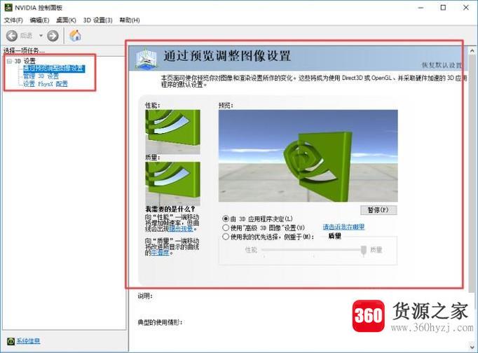
Task: Click 平滑度 link in the help text
Action: 160,253
